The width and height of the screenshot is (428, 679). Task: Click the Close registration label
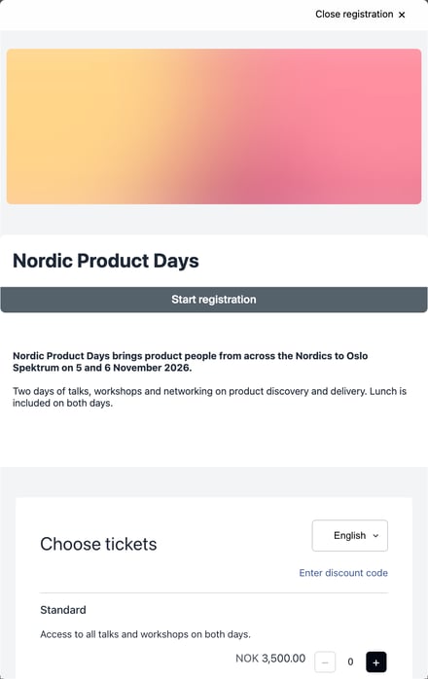tap(354, 15)
